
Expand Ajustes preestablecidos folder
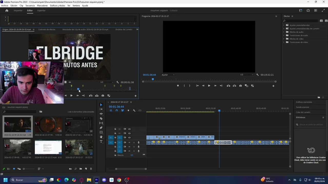[x=284, y=25]
